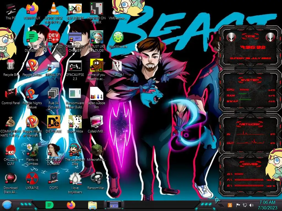Screen dimensions: 282x211
Task: Click the orange tray icon near the flag
Action: pyautogui.click(x=230, y=205)
